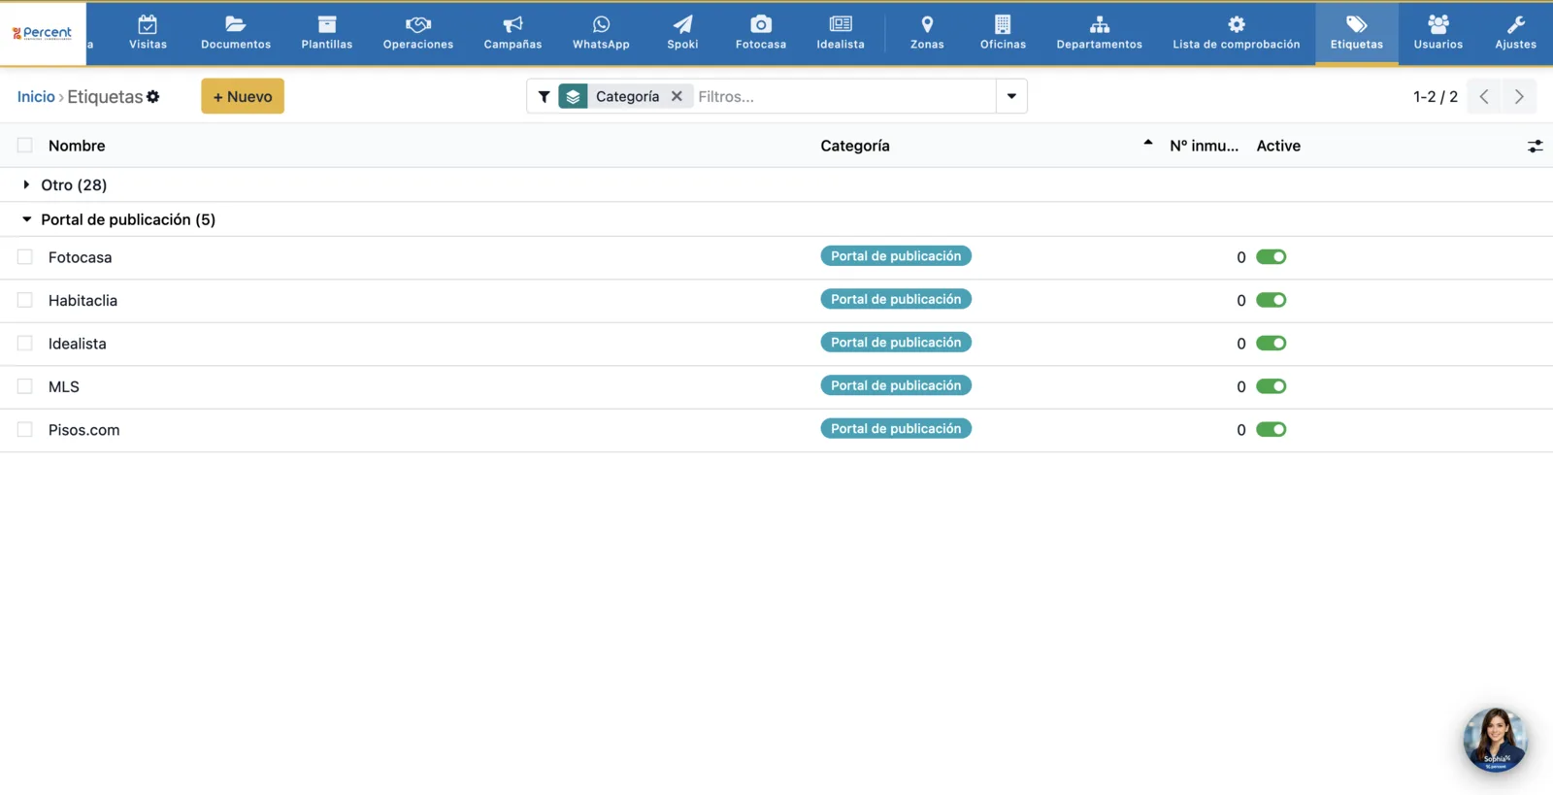
Task: Select all rows with the header checkbox
Action: [25, 146]
